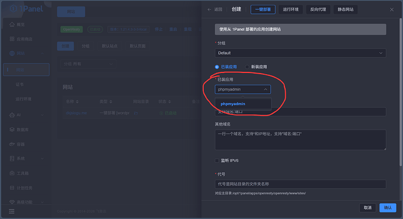Enable the 监听 IPV6 checkbox
403x219 pixels.
217,161
